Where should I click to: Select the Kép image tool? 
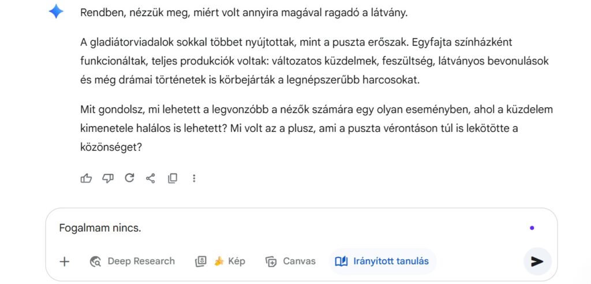click(x=220, y=262)
